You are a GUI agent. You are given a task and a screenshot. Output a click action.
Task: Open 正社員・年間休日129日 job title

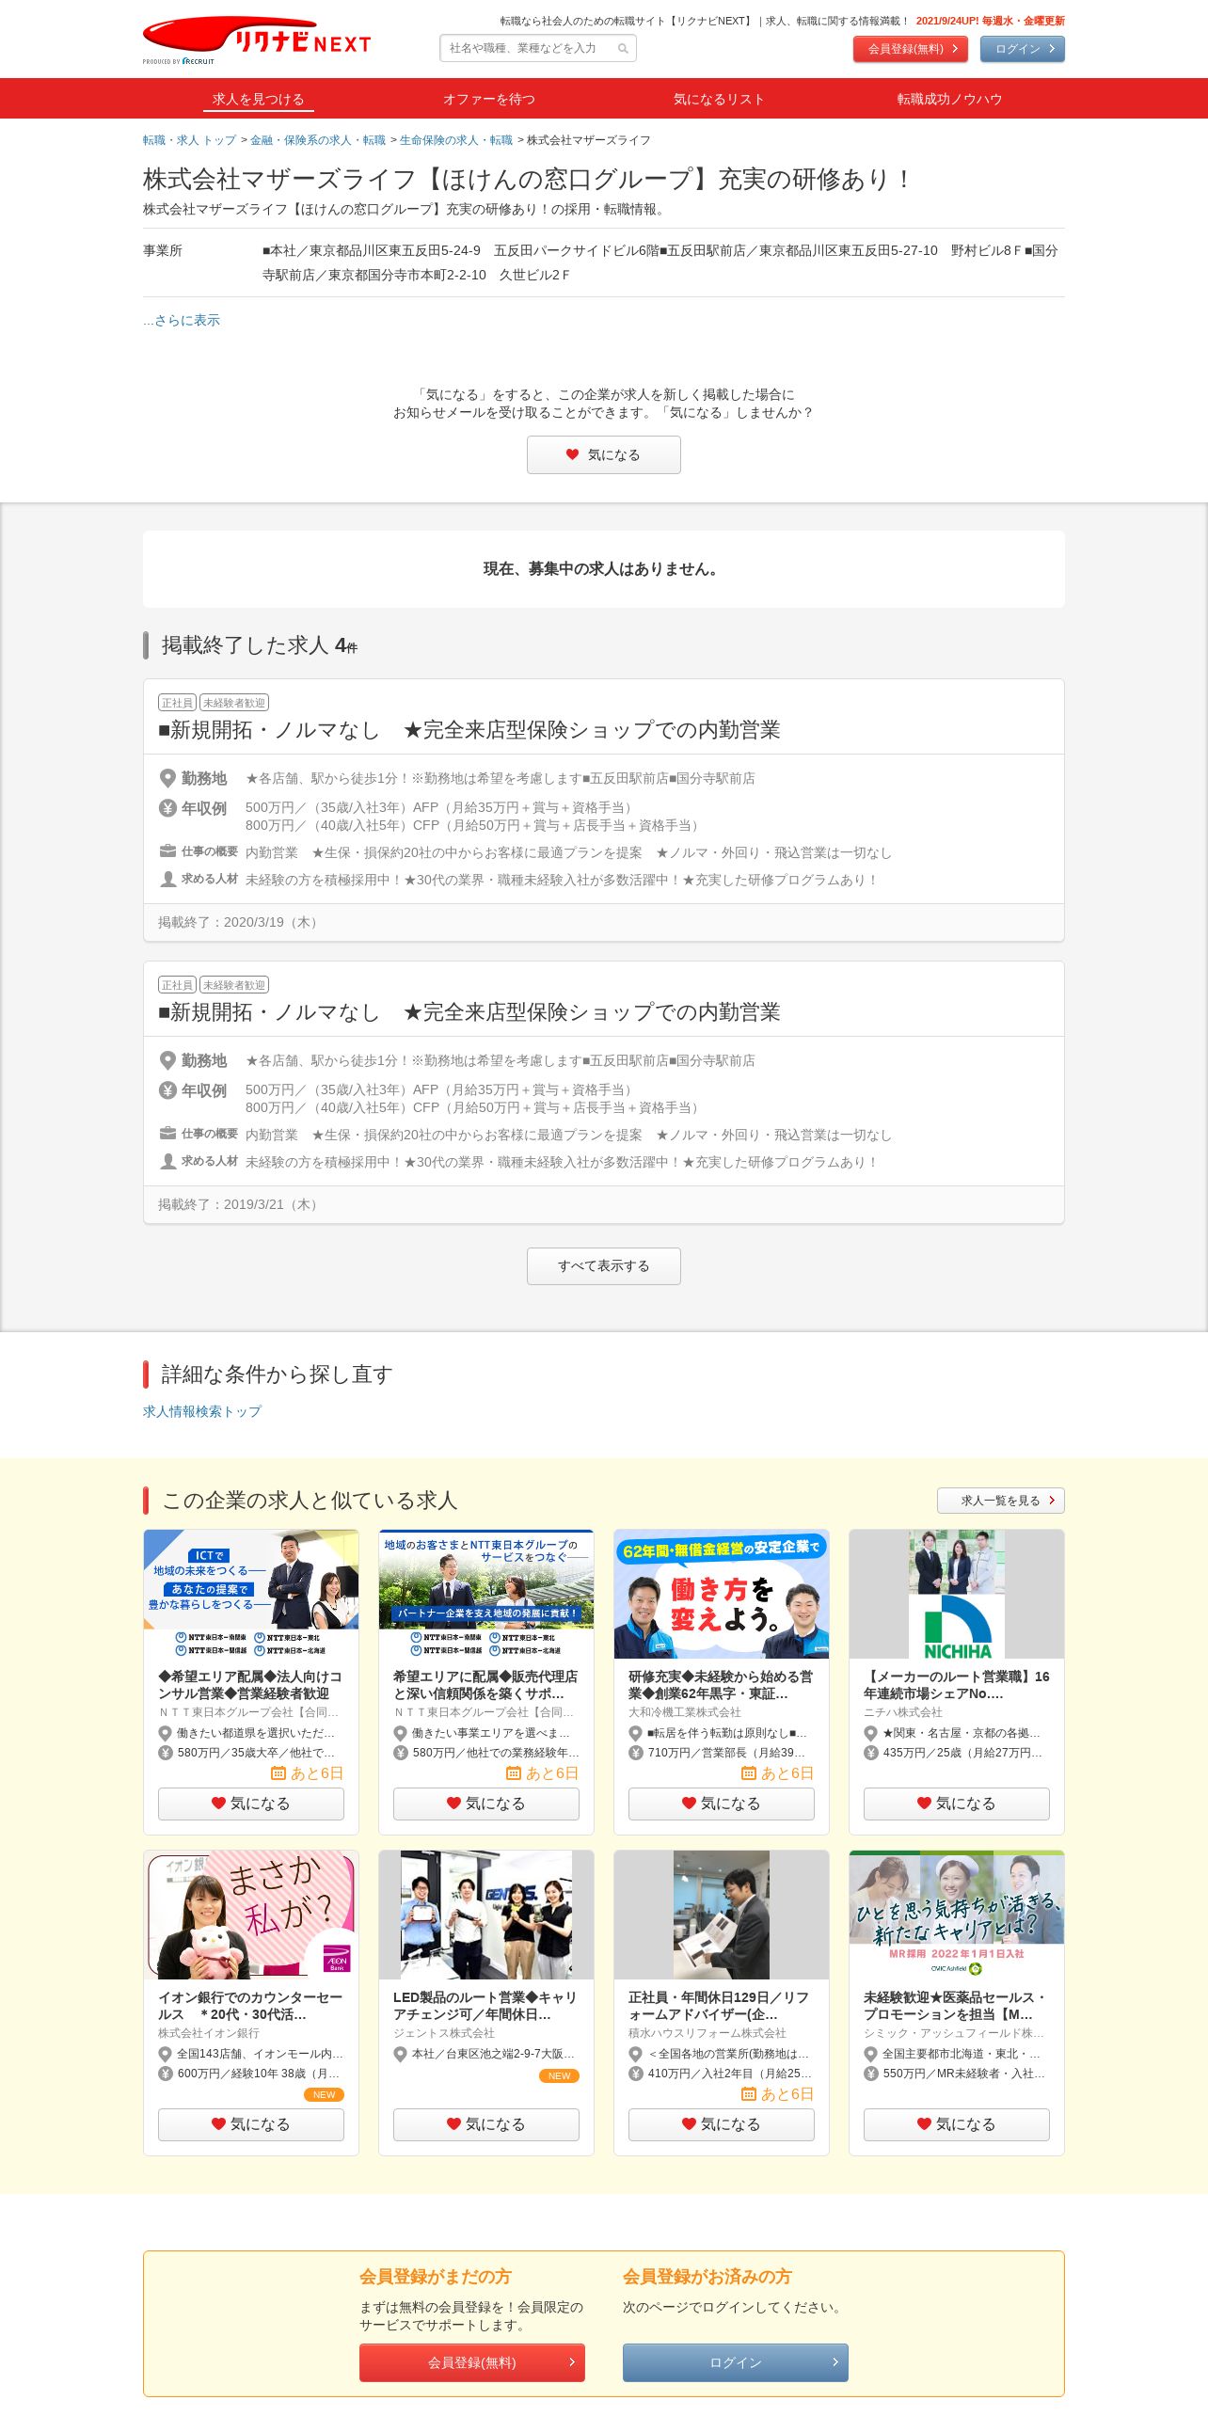pyautogui.click(x=721, y=2006)
